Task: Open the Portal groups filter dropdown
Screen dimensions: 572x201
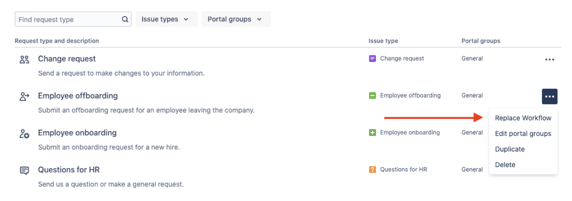Action: 236,19
